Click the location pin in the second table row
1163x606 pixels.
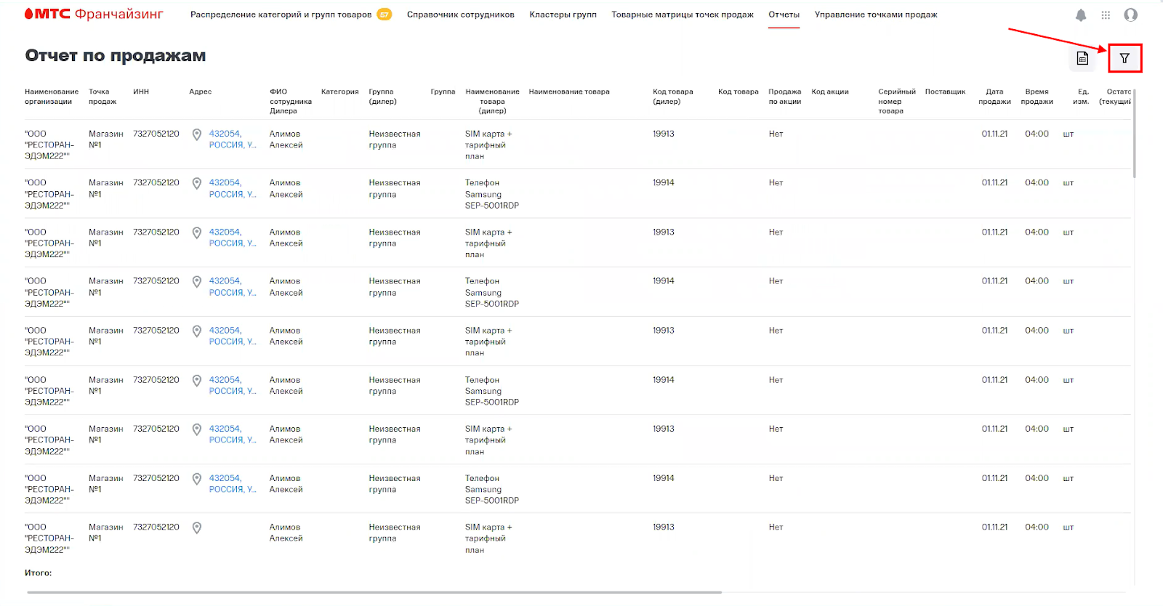[x=196, y=183]
